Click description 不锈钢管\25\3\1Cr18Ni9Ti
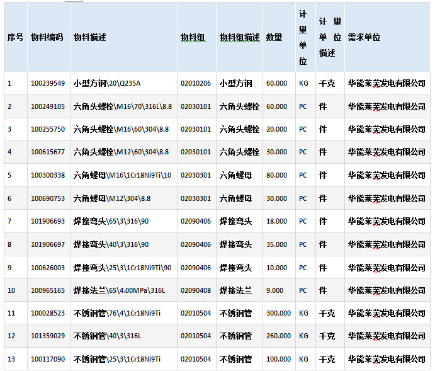Image resolution: width=435 pixels, height=371 pixels. click(x=117, y=360)
